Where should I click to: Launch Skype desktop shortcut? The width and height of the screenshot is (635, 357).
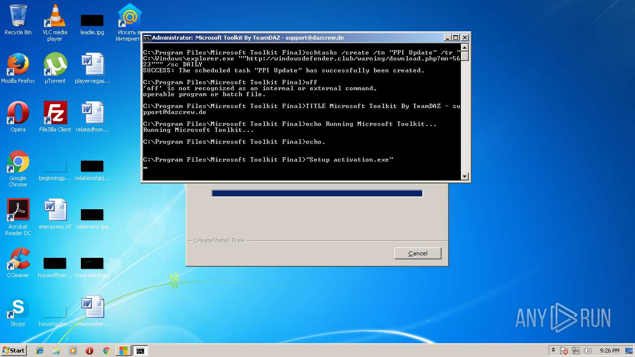pos(18,311)
